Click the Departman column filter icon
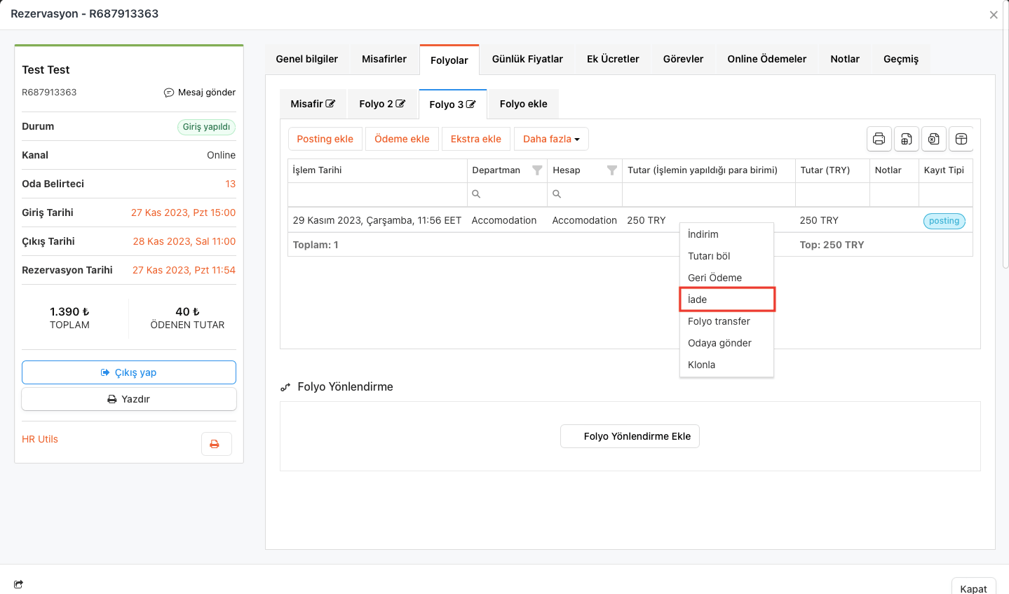 [x=537, y=170]
